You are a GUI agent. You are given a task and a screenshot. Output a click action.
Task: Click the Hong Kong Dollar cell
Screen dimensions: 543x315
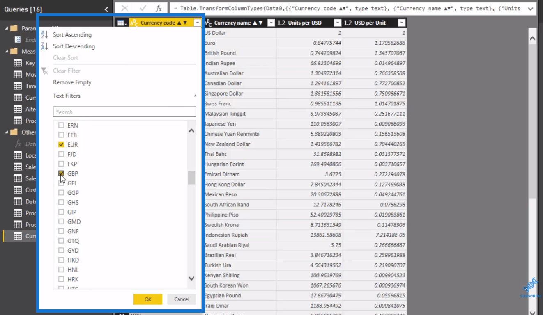coord(239,185)
